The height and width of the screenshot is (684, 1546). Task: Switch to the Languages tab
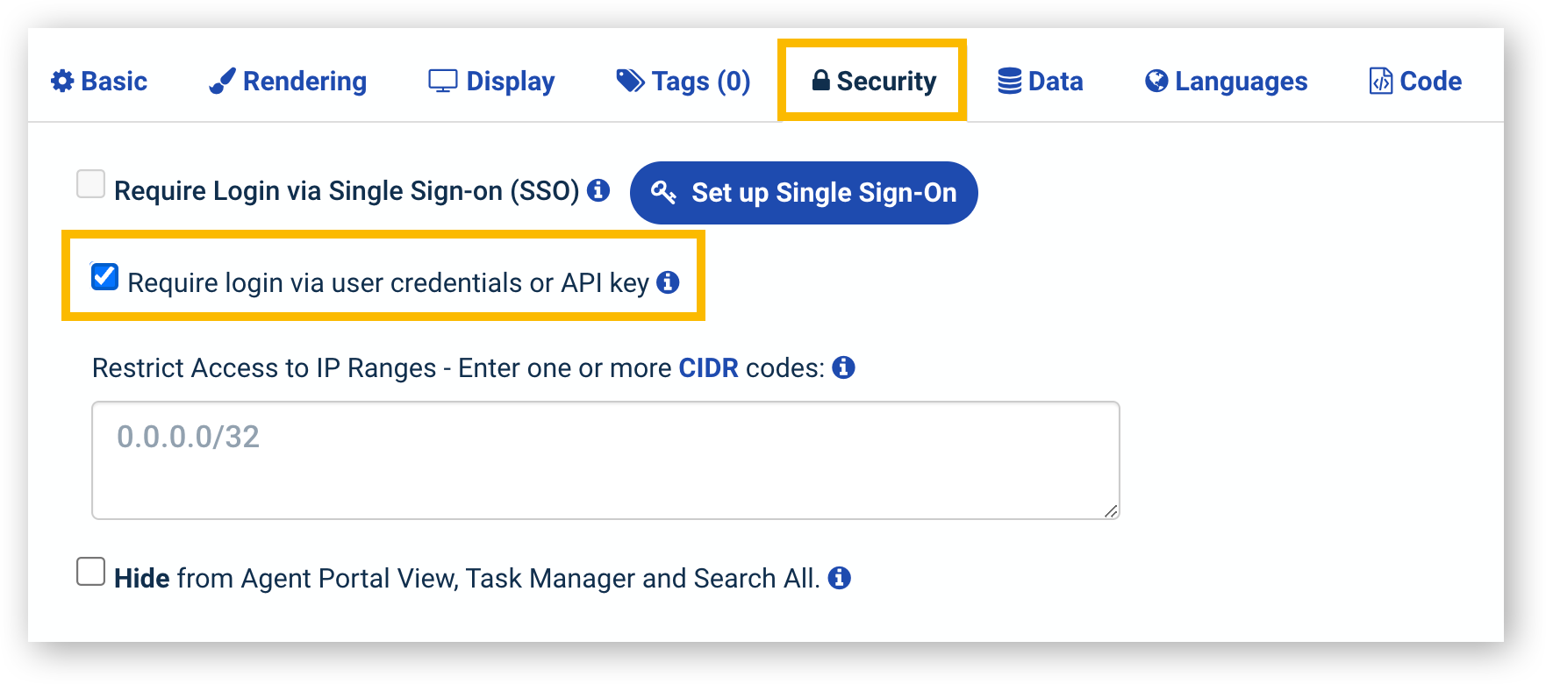point(1227,82)
